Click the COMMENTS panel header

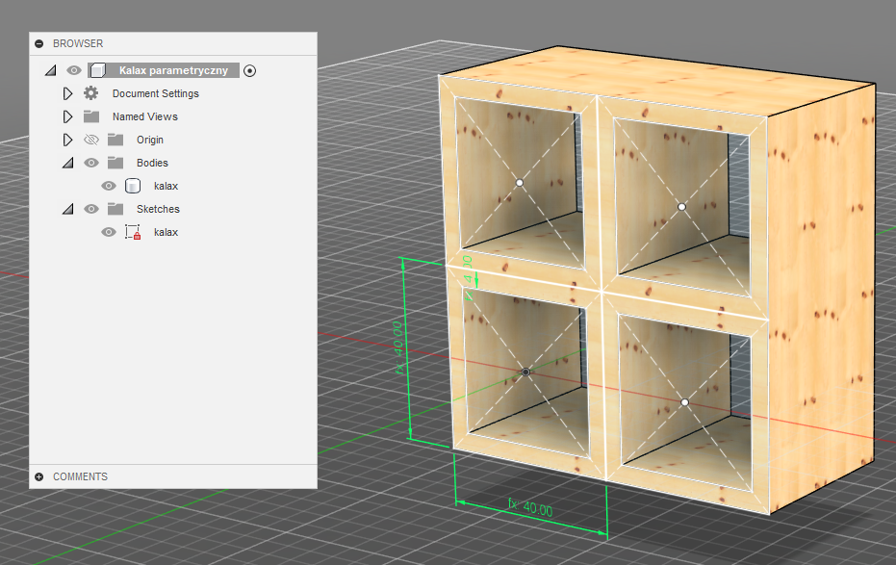80,476
